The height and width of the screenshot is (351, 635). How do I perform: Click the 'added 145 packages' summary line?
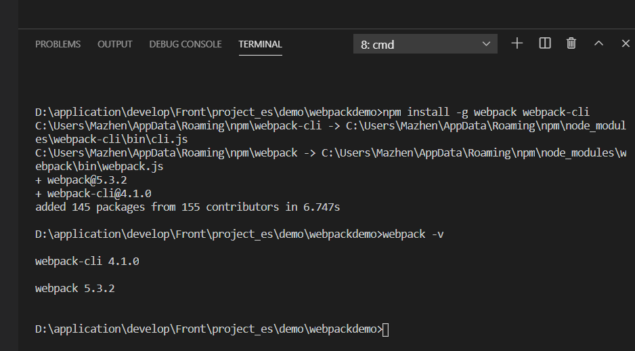click(x=188, y=207)
